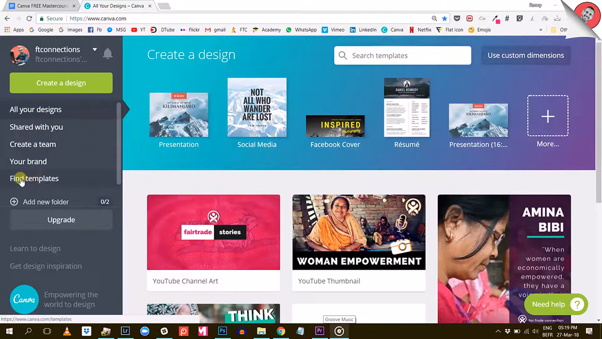Open Create a team sidebar item

click(33, 144)
